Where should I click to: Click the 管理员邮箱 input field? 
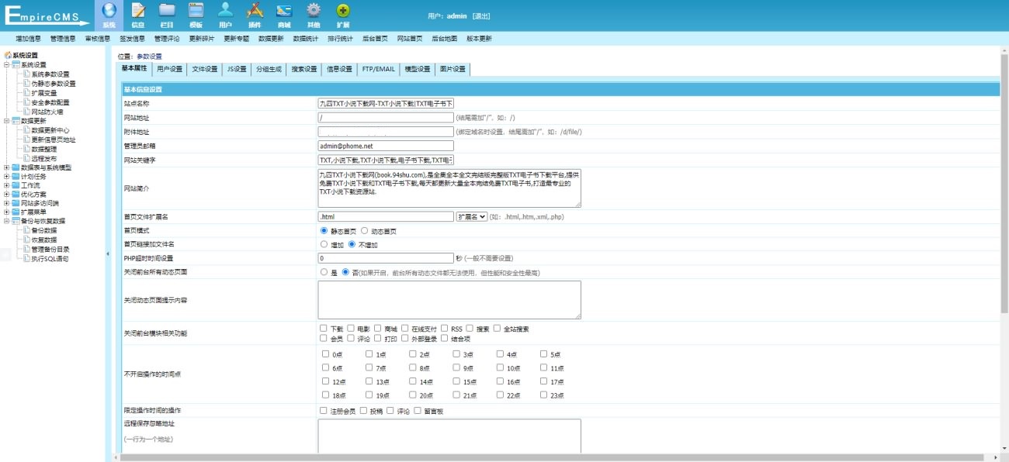(386, 146)
